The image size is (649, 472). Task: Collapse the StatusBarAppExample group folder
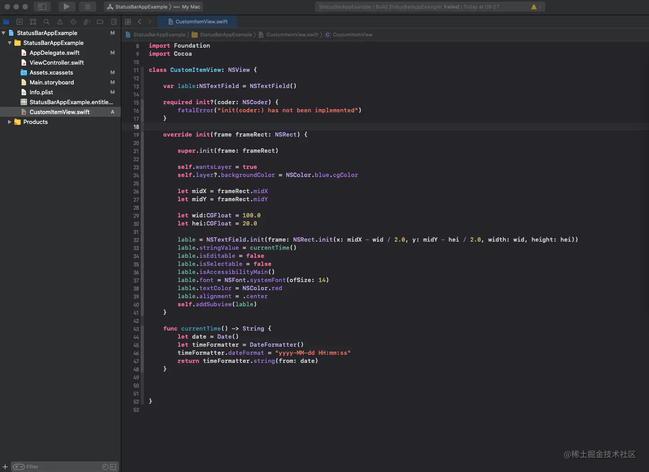click(x=10, y=43)
